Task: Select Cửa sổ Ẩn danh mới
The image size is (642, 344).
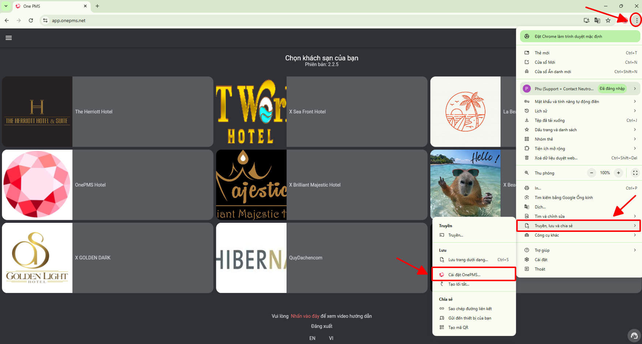Action: (581, 72)
